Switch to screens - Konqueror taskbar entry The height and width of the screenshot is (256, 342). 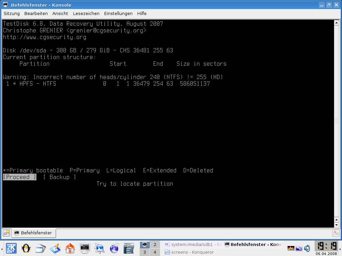pyautogui.click(x=189, y=252)
